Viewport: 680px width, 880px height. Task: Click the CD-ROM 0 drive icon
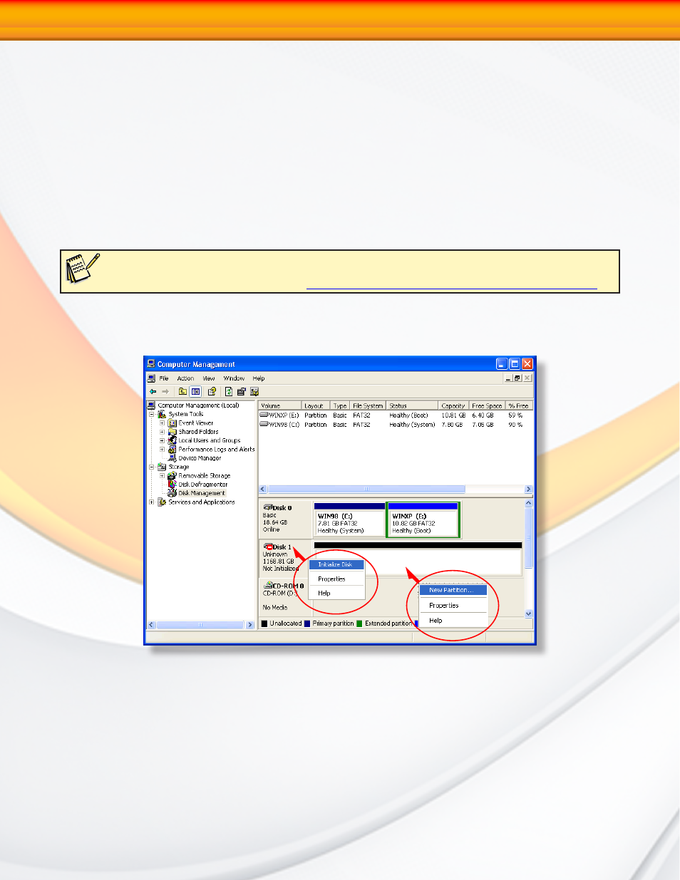coord(268,585)
